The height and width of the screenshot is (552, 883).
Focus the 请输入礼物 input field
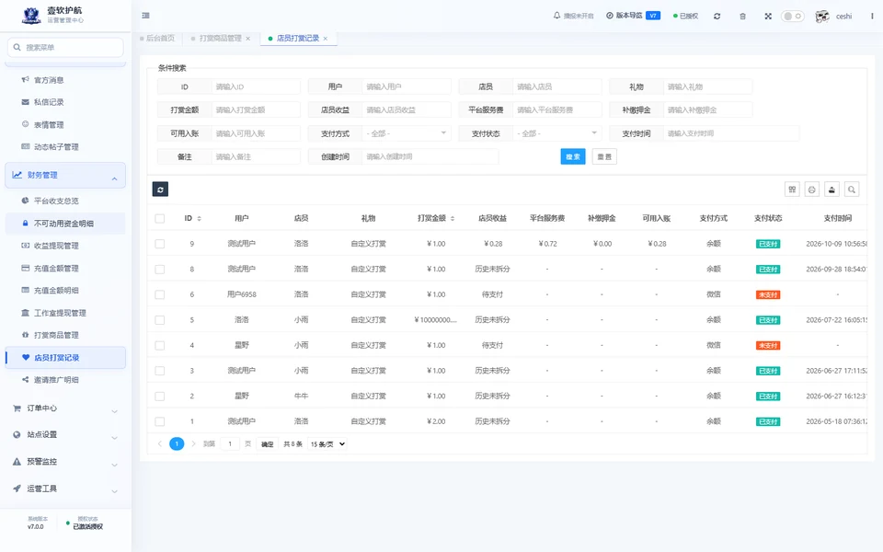click(708, 86)
